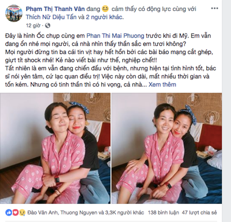Show the 2 người khác tagged list
The height and width of the screenshot is (222, 231).
104,17
